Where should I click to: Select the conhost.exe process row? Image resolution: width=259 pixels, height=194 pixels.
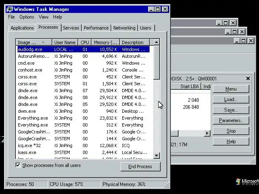pos(84,70)
